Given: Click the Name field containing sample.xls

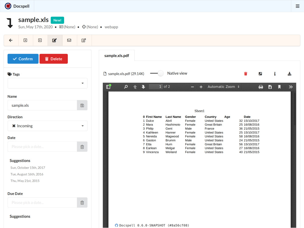Looking at the screenshot, I should (x=42, y=105).
